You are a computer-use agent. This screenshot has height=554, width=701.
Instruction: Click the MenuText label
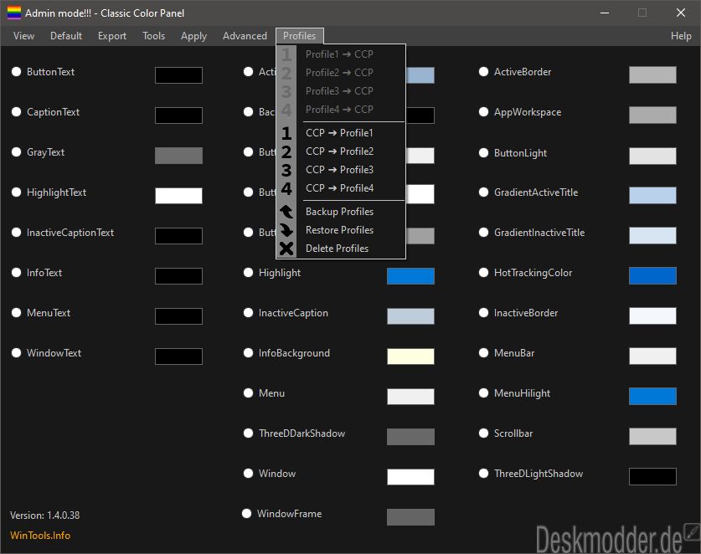(x=49, y=313)
